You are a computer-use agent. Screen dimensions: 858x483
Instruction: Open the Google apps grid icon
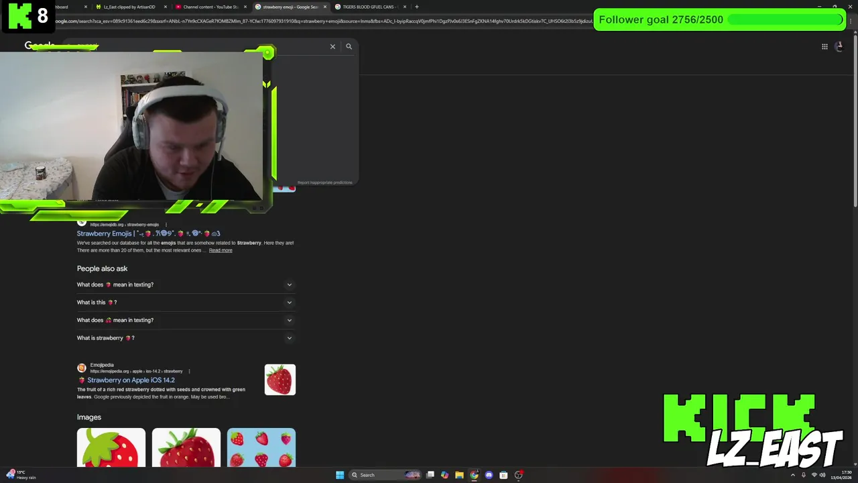click(824, 46)
